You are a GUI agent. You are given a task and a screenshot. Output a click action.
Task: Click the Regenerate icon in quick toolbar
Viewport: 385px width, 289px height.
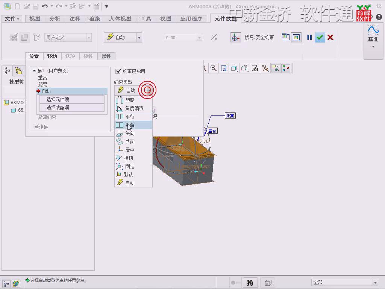click(x=73, y=6)
